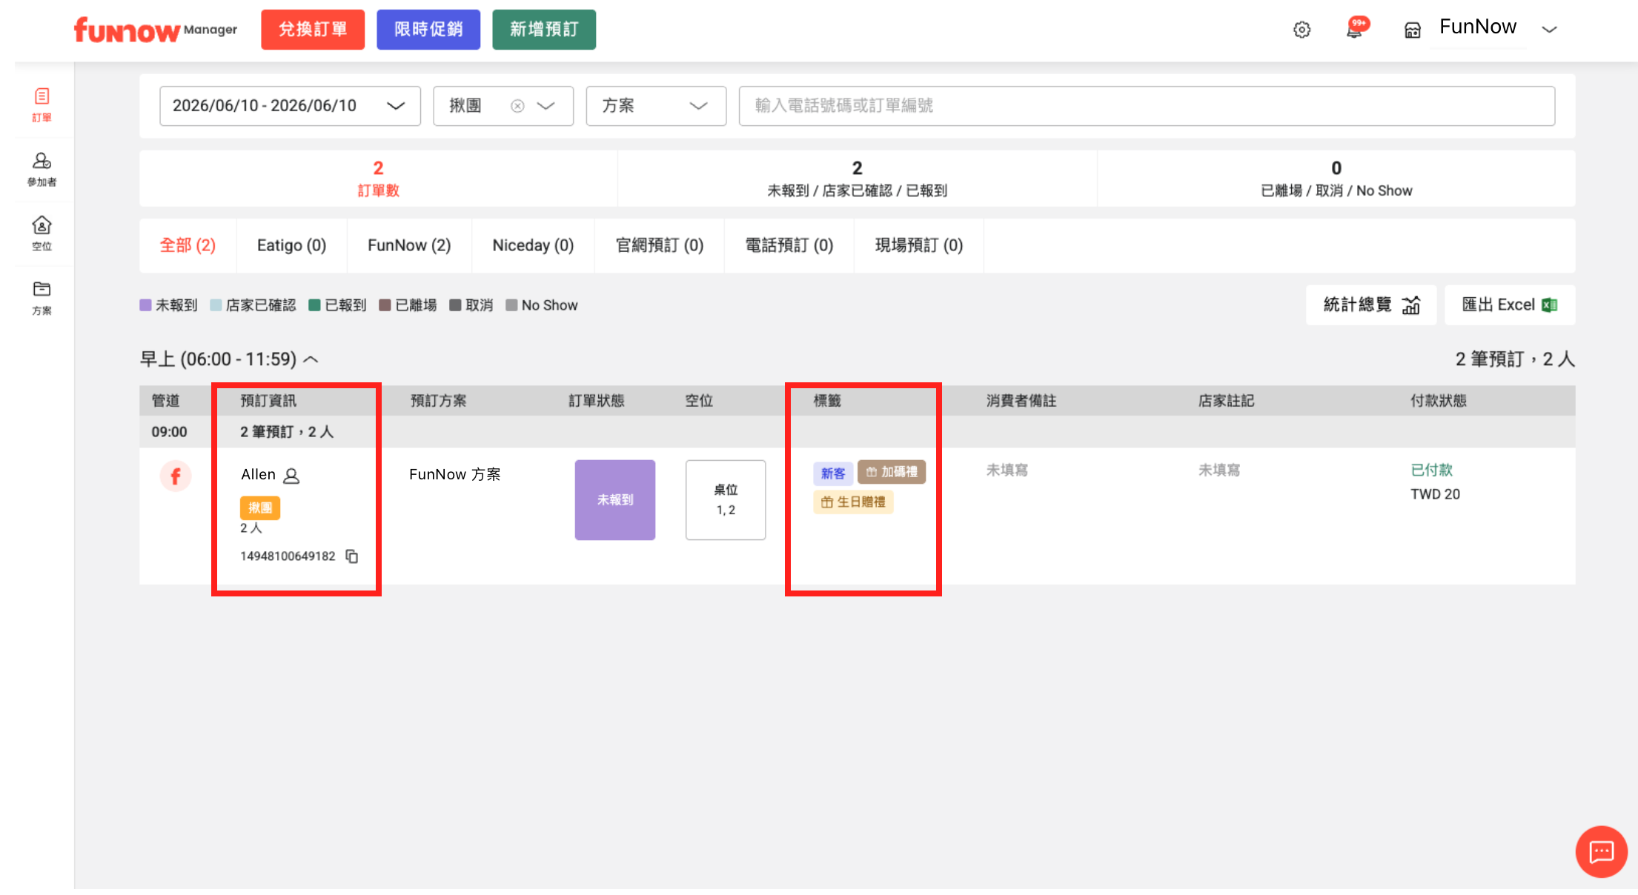The height and width of the screenshot is (895, 1638).
Task: Click the 已付款 payment status
Action: (1431, 470)
